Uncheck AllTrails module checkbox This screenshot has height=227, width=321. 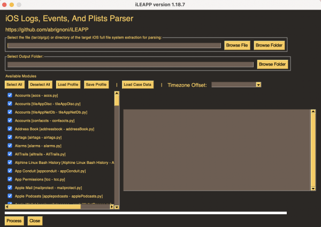click(x=10, y=154)
